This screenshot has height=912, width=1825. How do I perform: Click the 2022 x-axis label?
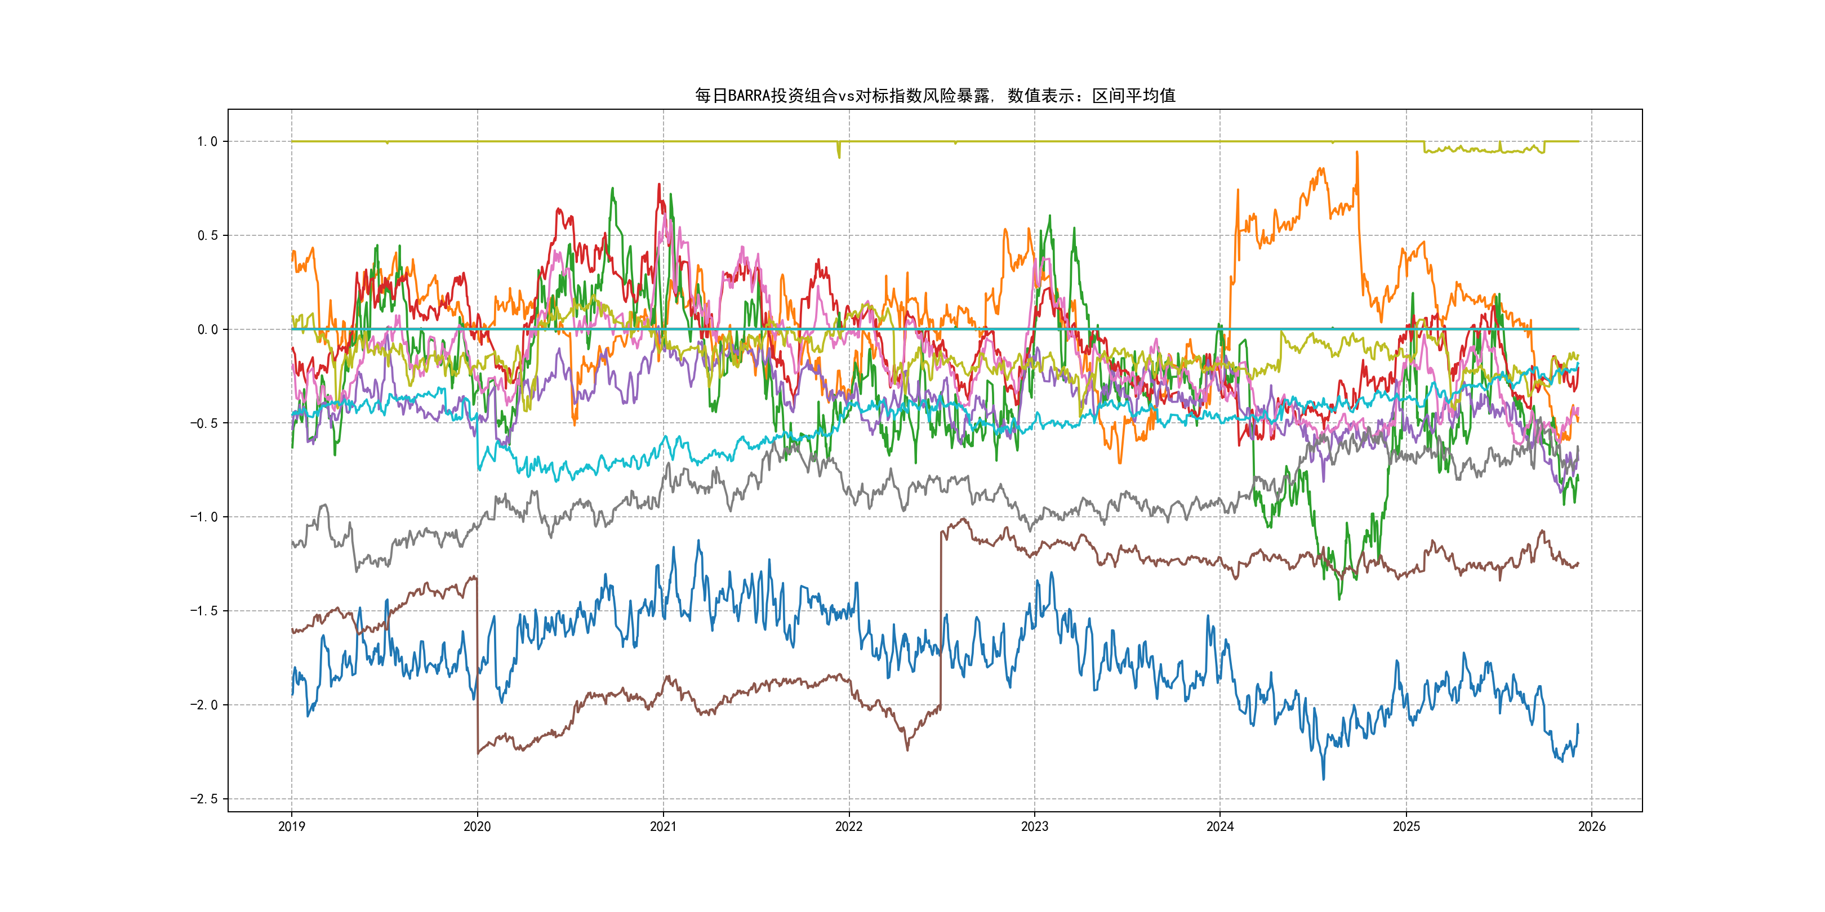point(849,826)
